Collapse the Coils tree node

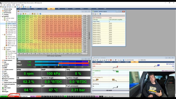pos(3,20)
